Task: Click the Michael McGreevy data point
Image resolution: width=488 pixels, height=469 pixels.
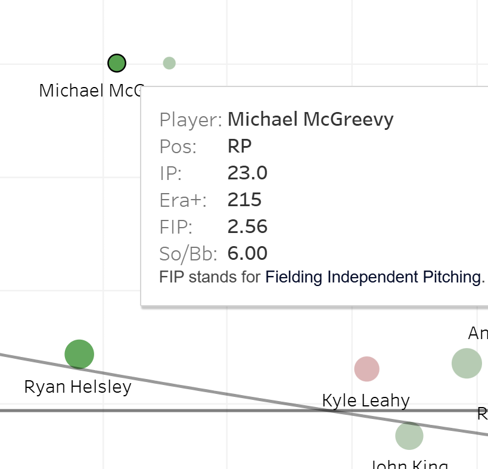Action: 117,63
